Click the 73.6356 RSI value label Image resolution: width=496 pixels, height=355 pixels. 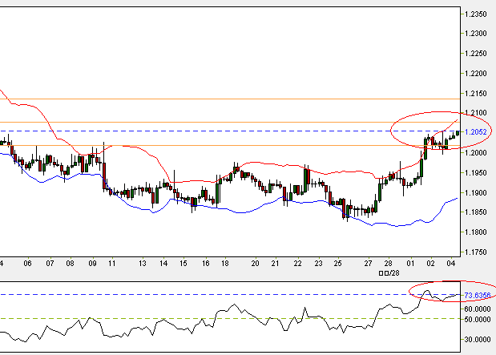(x=478, y=295)
